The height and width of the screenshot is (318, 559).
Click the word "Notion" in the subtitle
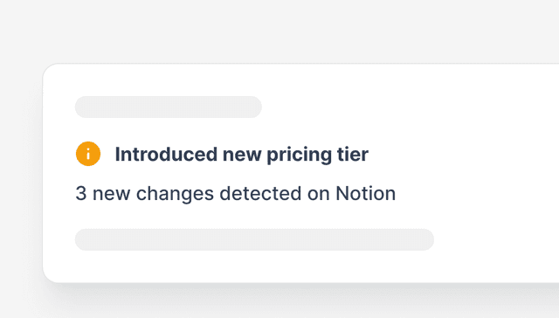point(365,193)
